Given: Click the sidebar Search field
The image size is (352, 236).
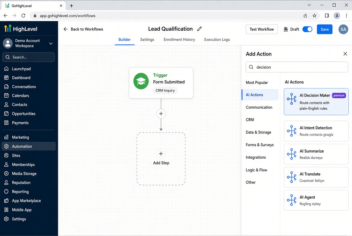Looking at the screenshot, I should coord(29,57).
